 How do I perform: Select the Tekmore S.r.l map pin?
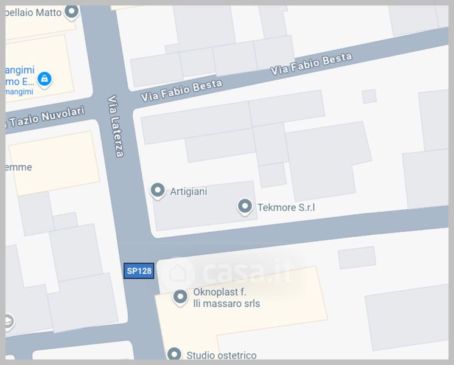[x=245, y=207]
